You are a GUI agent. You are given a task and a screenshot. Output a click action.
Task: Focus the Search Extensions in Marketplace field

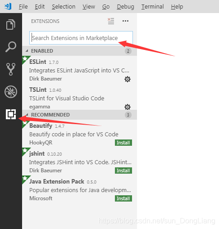pyautogui.click(x=81, y=38)
